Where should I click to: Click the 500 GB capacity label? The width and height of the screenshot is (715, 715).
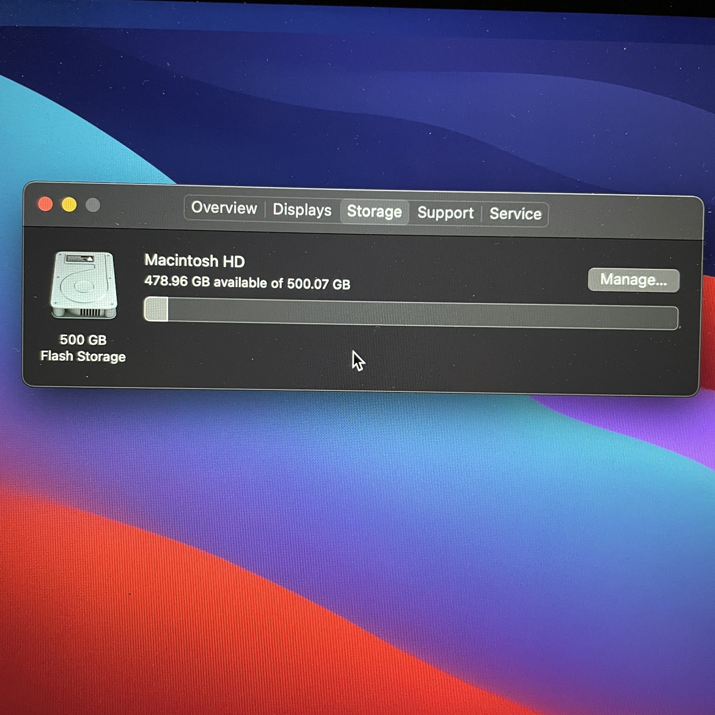point(83,340)
